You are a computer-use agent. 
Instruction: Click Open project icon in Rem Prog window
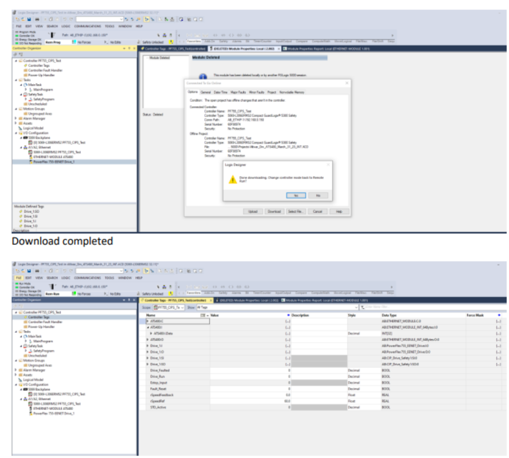(23, 19)
